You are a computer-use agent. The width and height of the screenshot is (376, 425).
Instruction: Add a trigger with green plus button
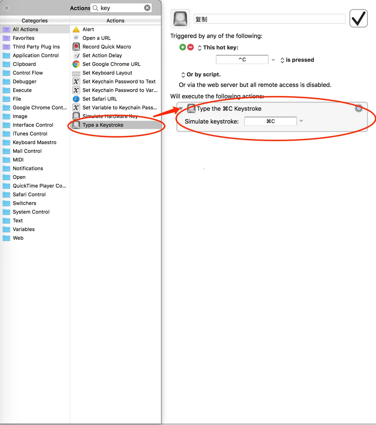tap(183, 47)
